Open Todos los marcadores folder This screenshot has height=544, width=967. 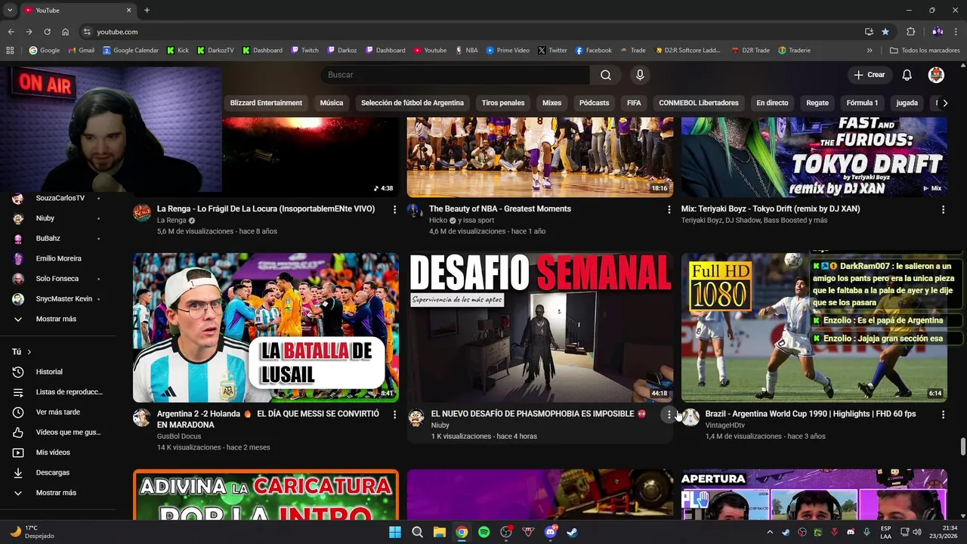[x=925, y=51]
